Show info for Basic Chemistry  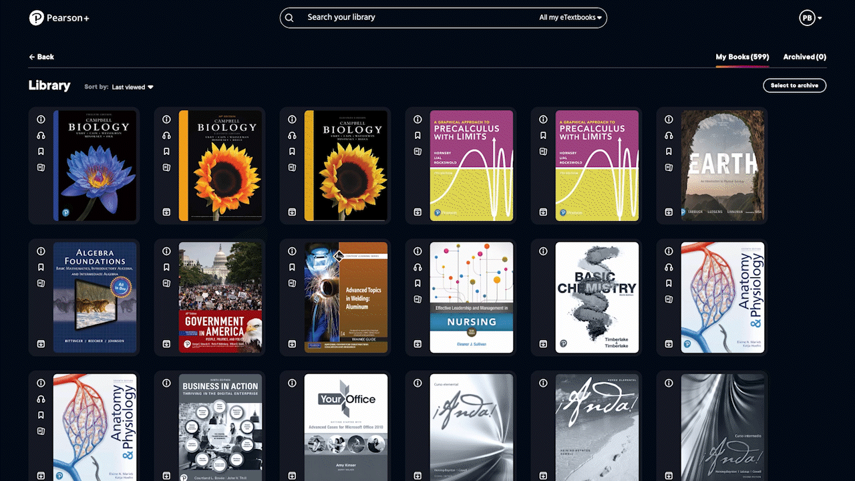[x=543, y=251]
